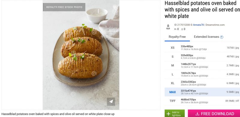Click the views count eye icon
Image resolution: width=240 pixels, height=117 pixels.
(x=175, y=29)
